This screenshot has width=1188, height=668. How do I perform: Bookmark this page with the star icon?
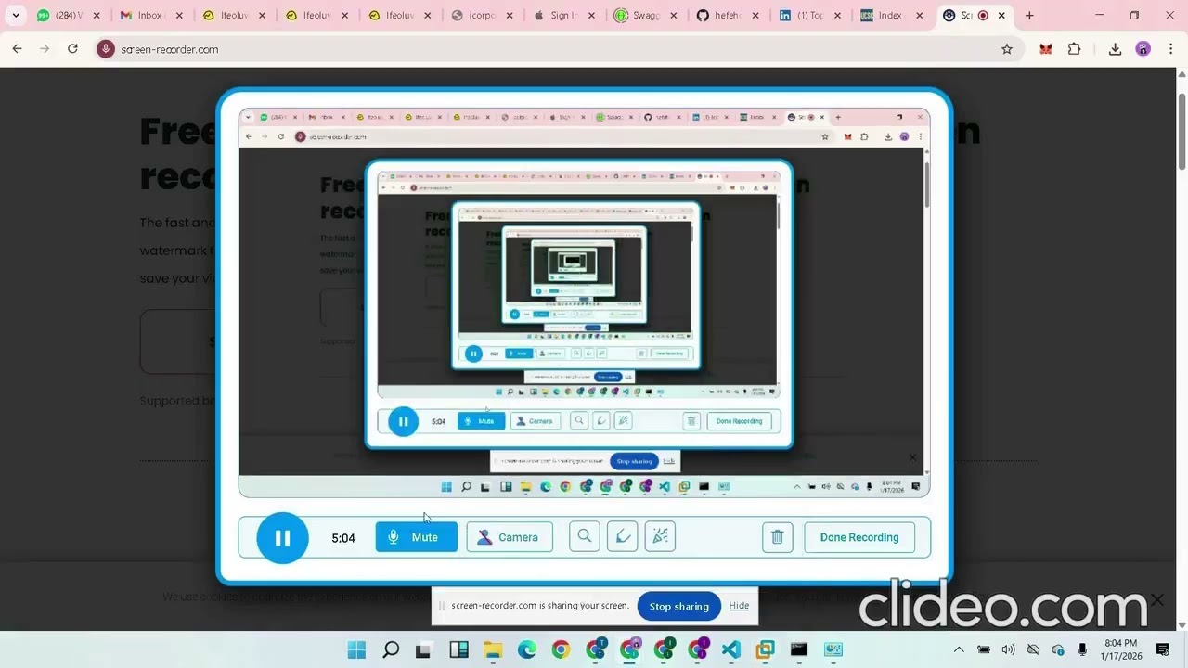[x=1007, y=49]
